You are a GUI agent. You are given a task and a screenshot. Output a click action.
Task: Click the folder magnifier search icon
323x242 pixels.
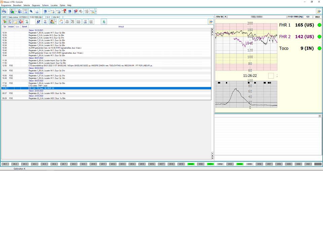92,11
